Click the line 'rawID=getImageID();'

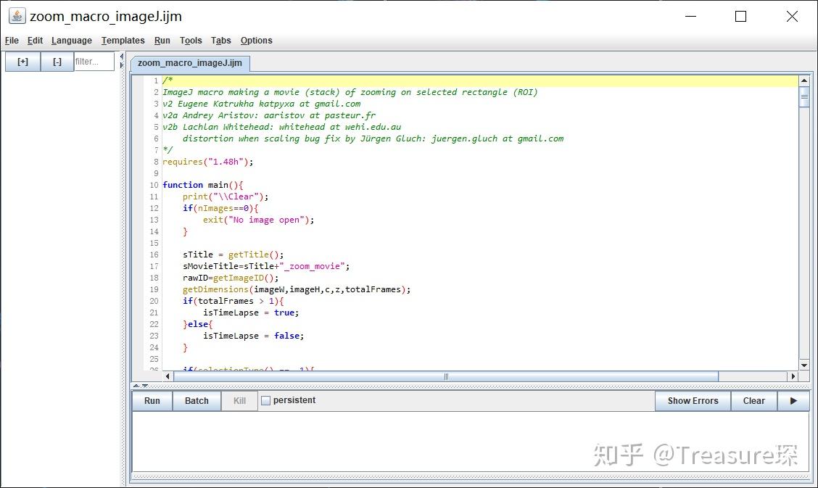tap(231, 278)
